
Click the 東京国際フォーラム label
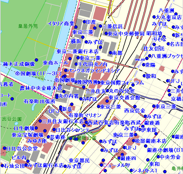122,83
